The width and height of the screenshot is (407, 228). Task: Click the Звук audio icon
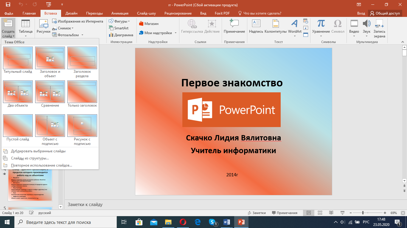pos(366,23)
